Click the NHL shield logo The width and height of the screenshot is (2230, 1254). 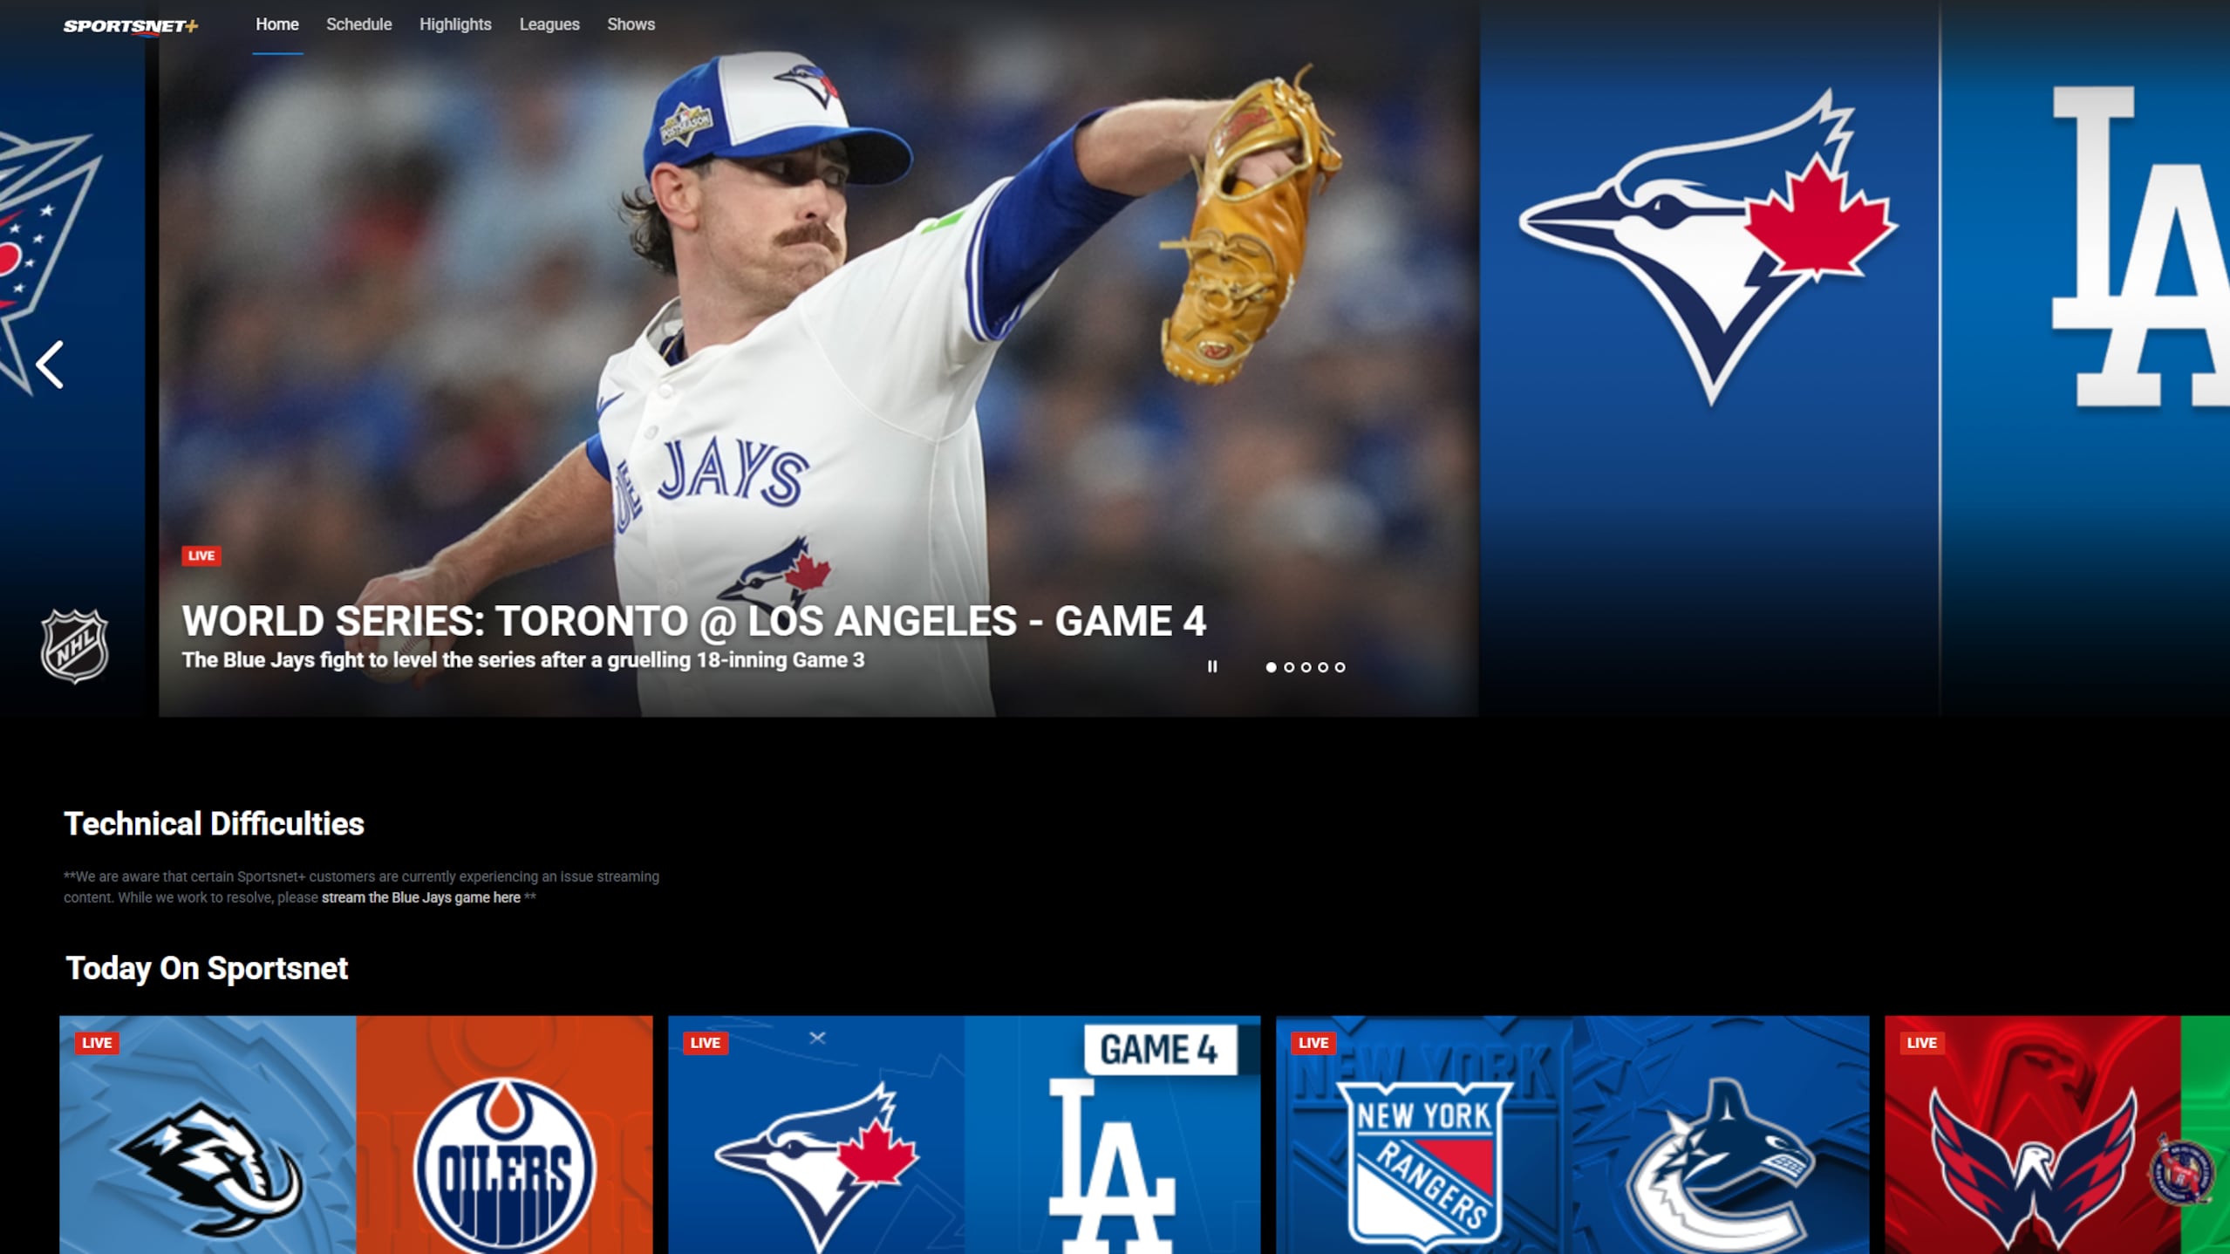pyautogui.click(x=75, y=645)
